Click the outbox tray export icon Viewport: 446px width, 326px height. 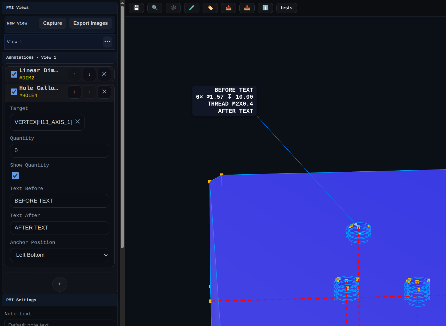[x=247, y=8]
